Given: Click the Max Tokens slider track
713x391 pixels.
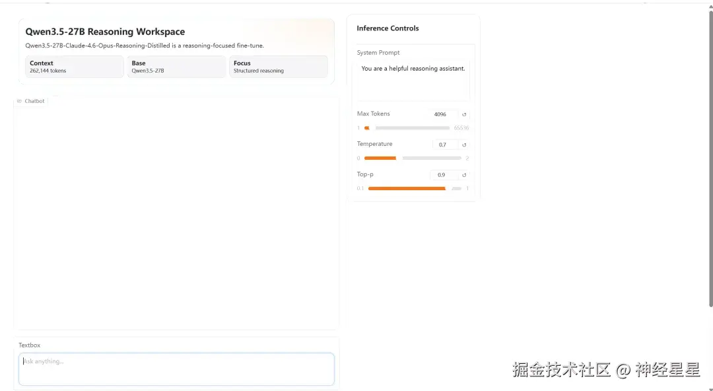Looking at the screenshot, I should click(x=409, y=128).
